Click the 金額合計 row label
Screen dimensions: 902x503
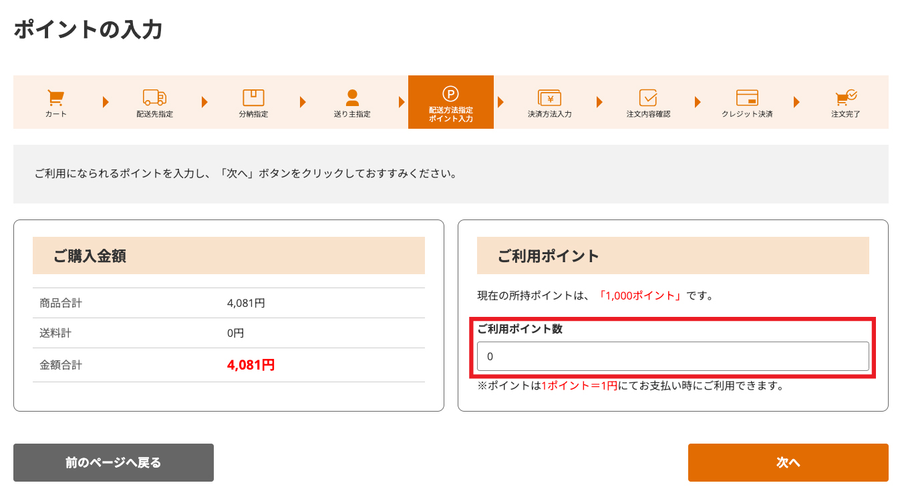coord(61,365)
